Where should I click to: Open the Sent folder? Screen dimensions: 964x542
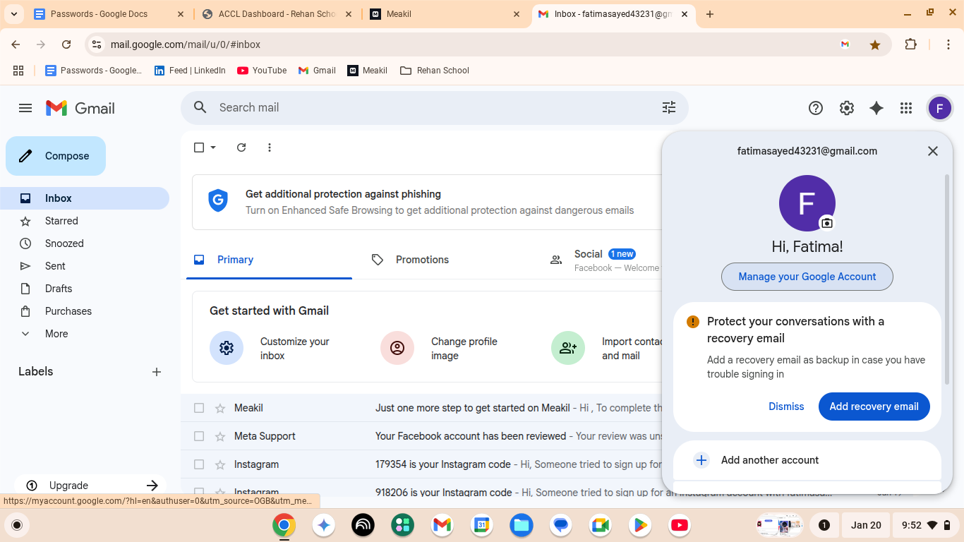(x=55, y=266)
